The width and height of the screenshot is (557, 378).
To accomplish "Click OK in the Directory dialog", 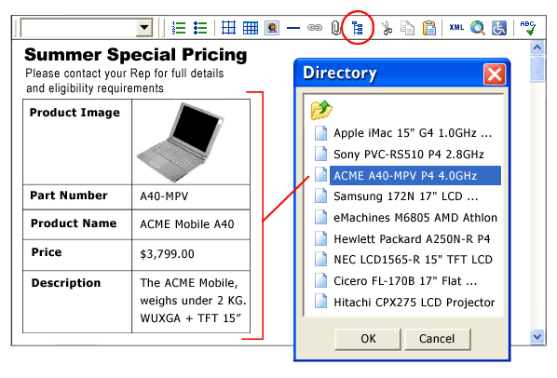I will pyautogui.click(x=368, y=339).
